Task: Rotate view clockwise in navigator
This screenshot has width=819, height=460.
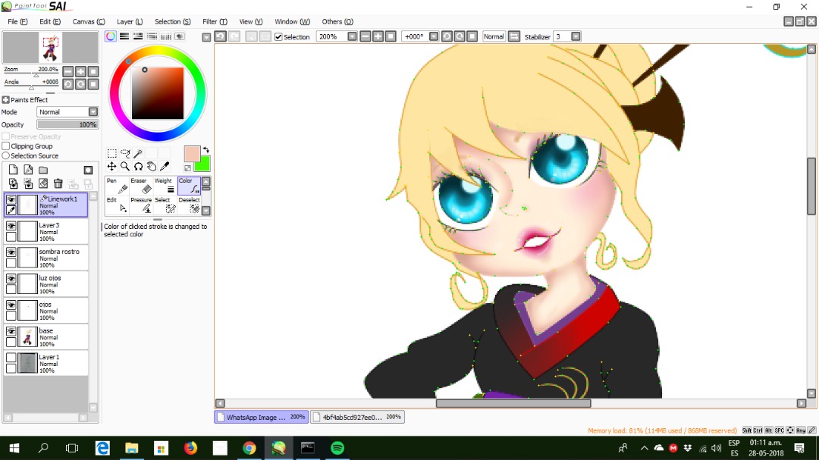Action: point(80,84)
